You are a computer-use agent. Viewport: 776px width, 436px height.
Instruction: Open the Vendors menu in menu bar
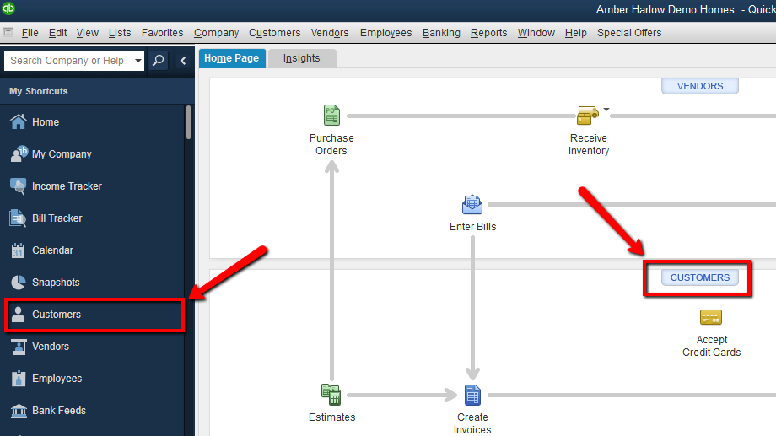coord(330,33)
